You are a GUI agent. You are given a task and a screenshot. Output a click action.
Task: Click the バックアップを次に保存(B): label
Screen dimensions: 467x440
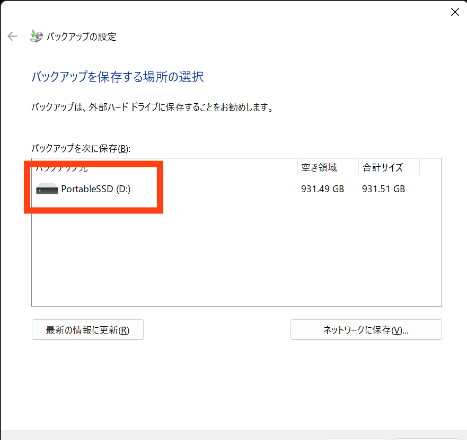coord(80,148)
